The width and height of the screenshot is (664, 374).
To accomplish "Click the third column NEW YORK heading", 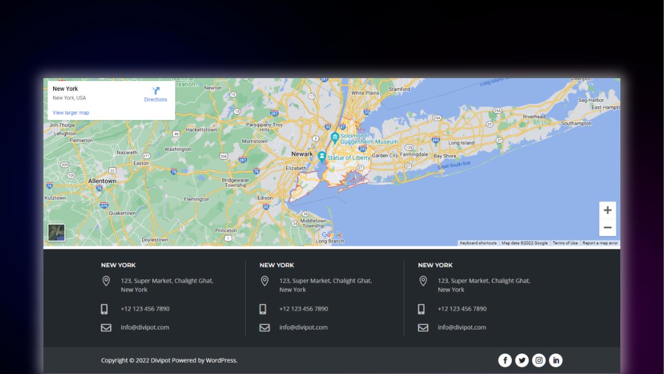I will point(435,265).
